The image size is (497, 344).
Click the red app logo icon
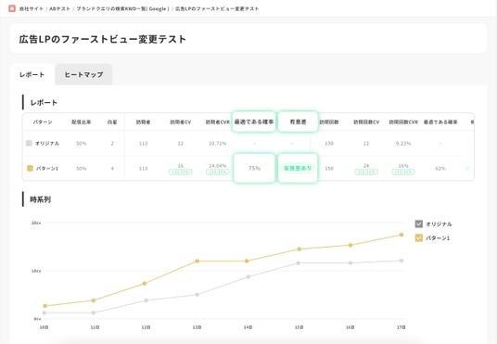point(12,8)
